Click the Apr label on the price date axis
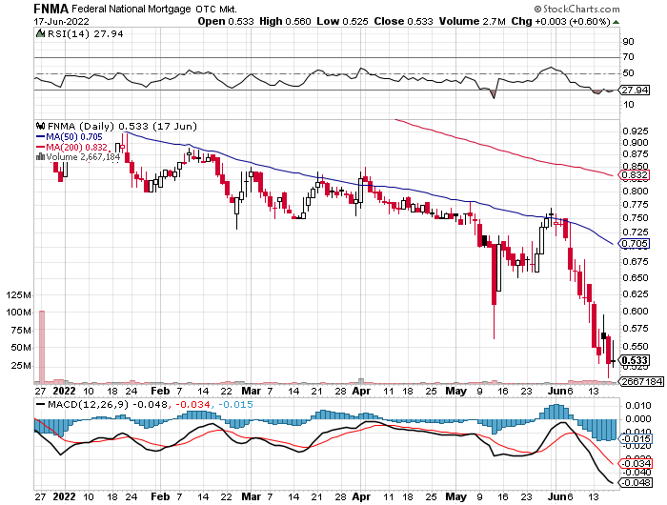Image resolution: width=667 pixels, height=505 pixels. click(361, 391)
